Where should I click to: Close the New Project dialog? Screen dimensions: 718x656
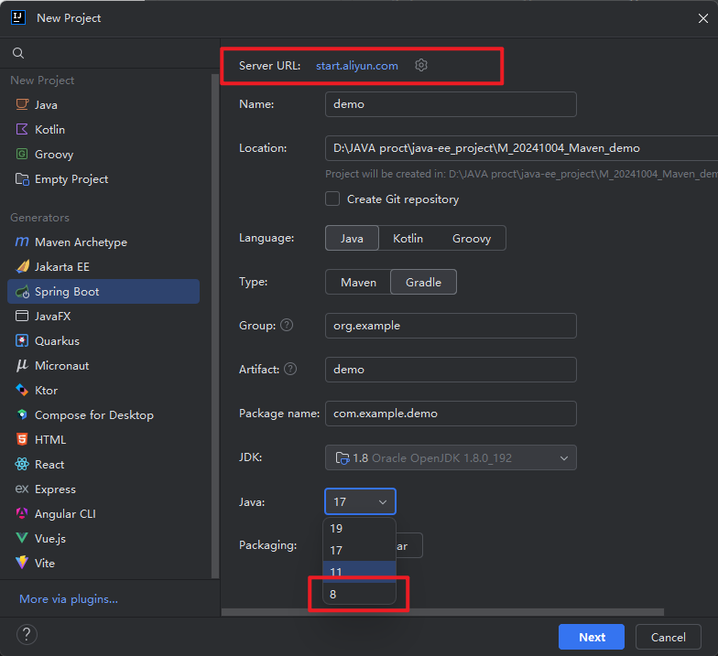(703, 18)
